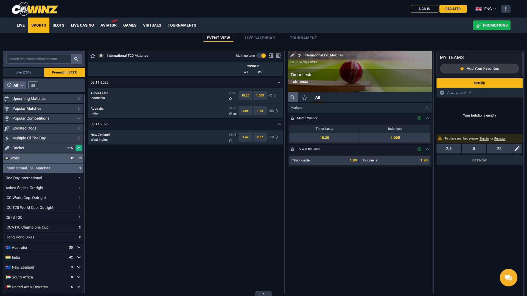The height and width of the screenshot is (296, 527).
Task: Click the pencil icon to edit stakes
Action: (517, 149)
